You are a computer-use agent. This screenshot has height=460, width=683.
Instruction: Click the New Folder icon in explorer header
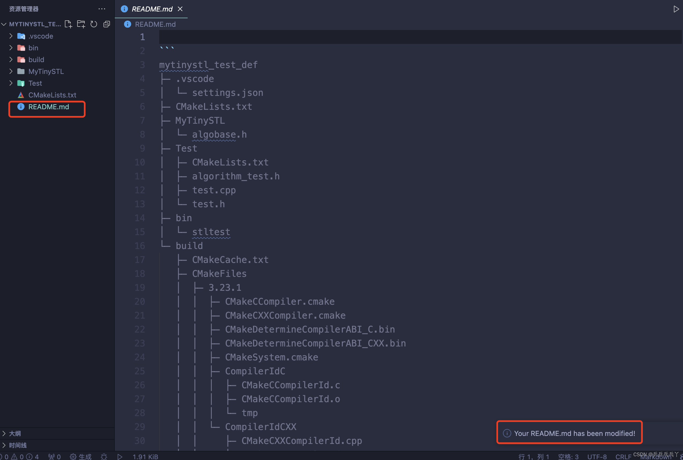[81, 24]
